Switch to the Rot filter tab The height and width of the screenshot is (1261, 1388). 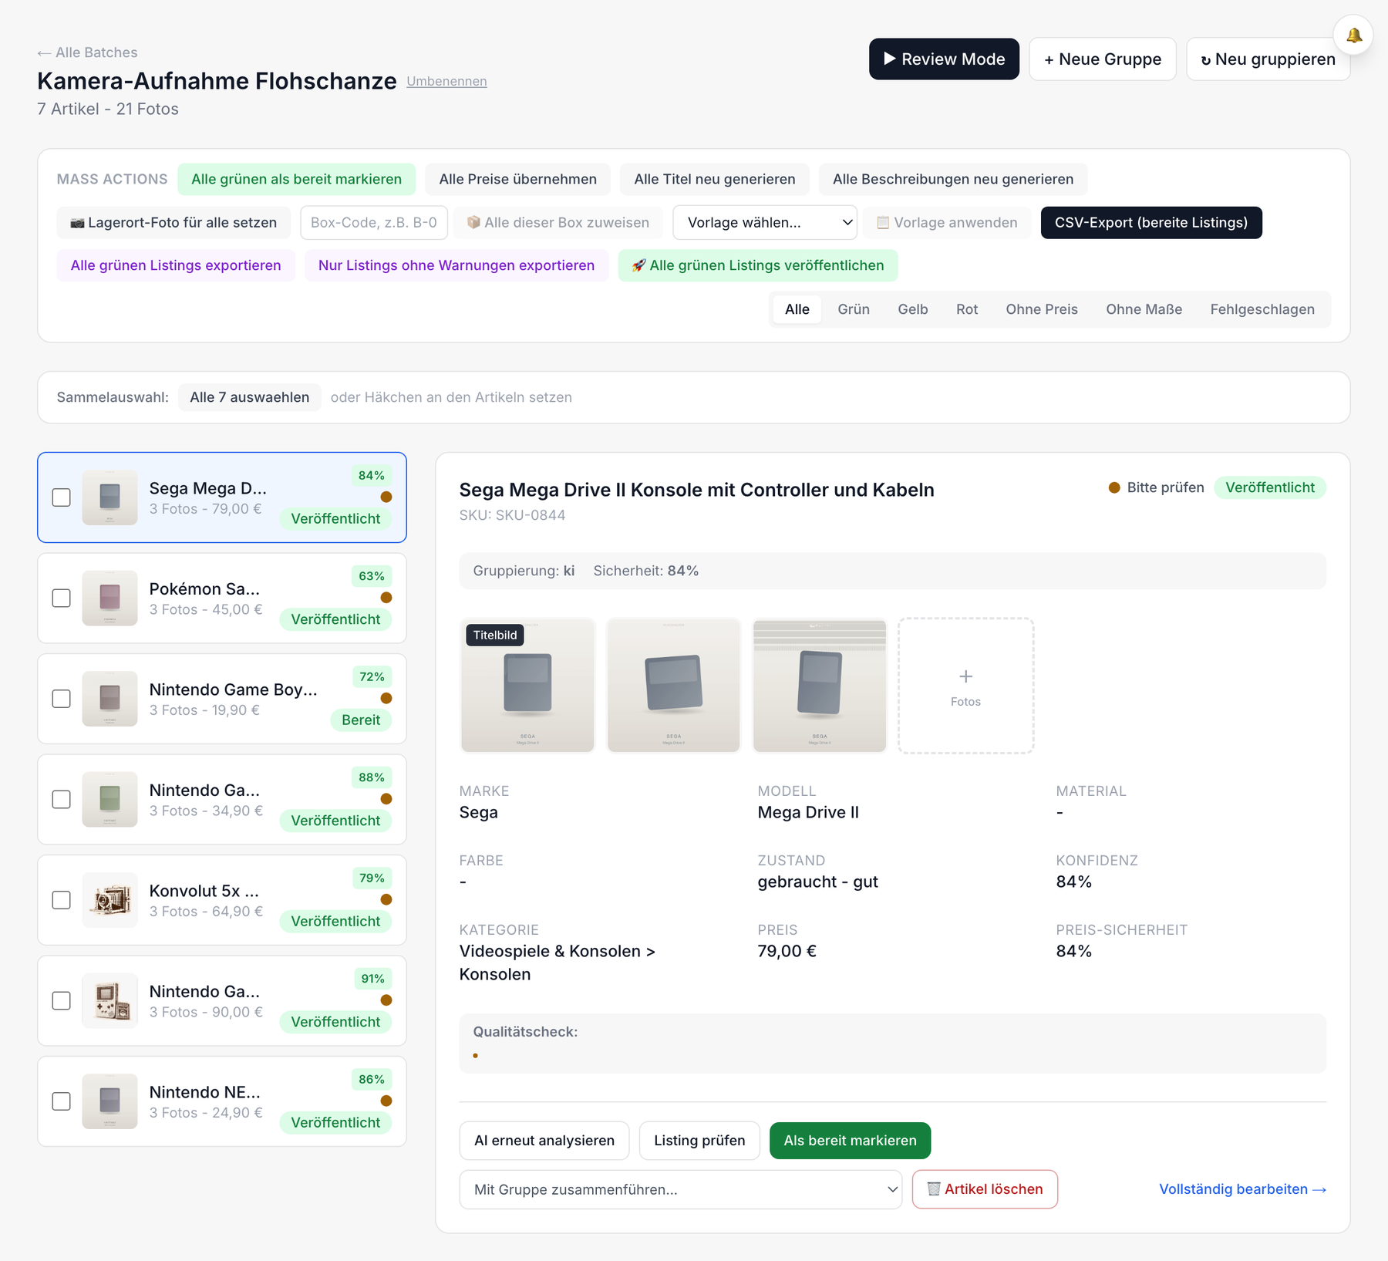[x=967, y=309]
